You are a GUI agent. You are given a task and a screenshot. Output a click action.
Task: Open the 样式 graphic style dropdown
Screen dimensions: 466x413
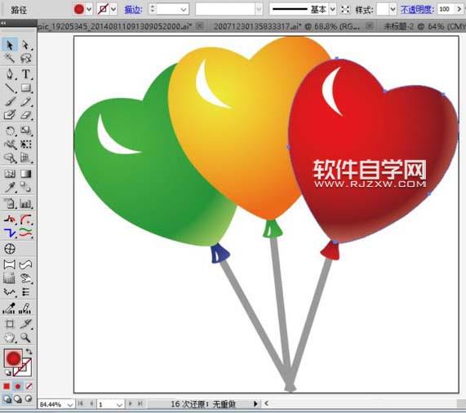pos(393,10)
